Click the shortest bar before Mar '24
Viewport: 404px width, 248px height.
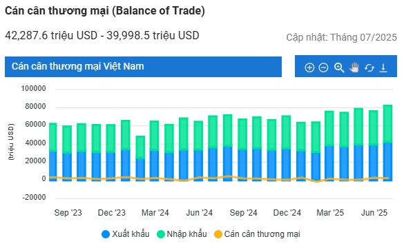click(x=140, y=158)
